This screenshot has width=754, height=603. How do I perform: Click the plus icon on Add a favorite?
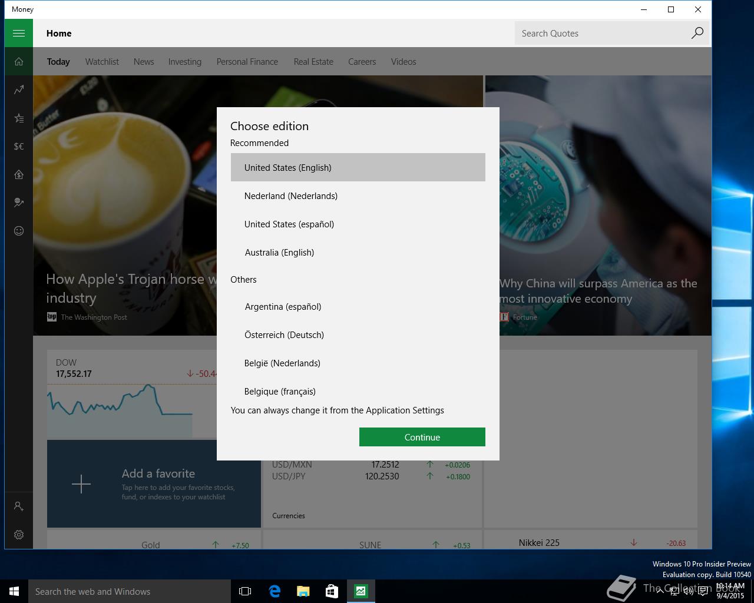81,484
